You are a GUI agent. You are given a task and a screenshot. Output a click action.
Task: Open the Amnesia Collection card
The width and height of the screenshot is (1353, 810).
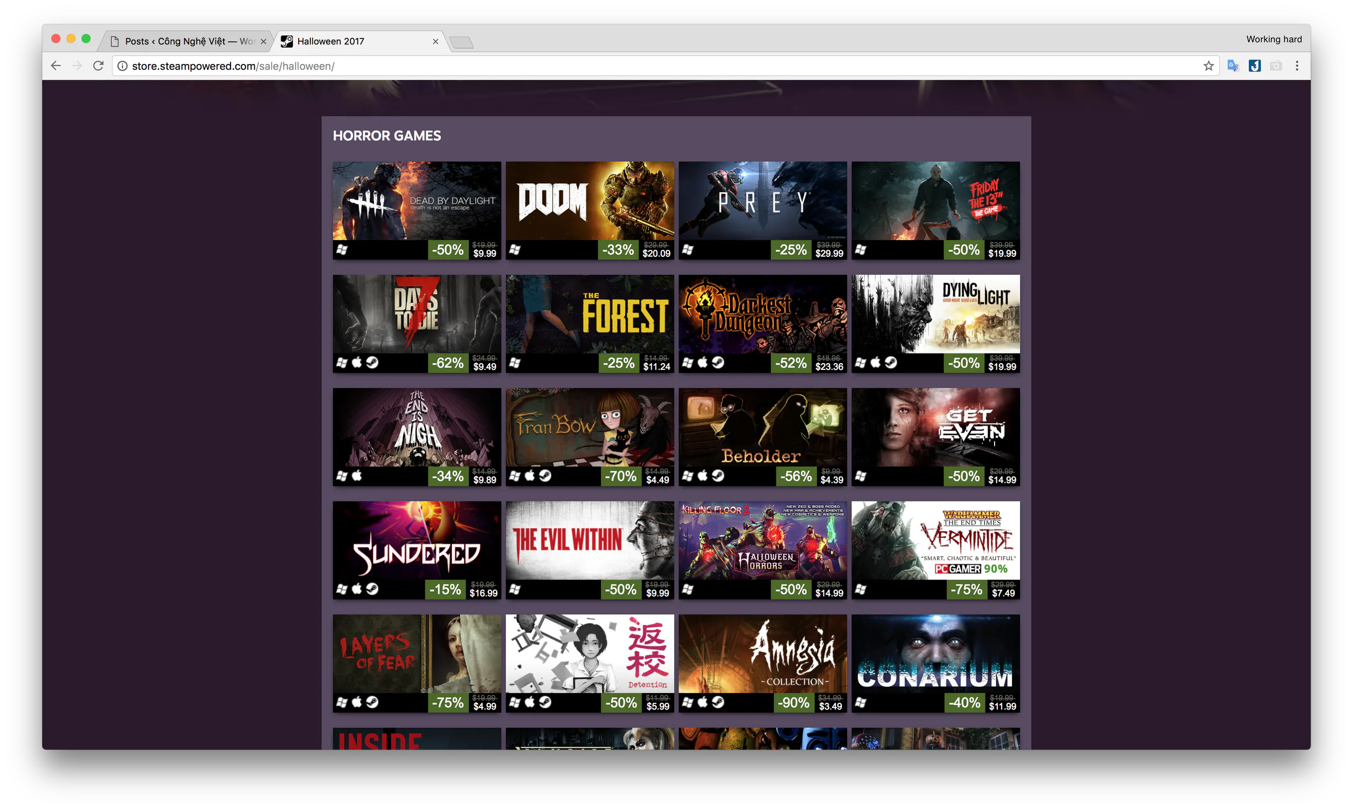click(763, 664)
